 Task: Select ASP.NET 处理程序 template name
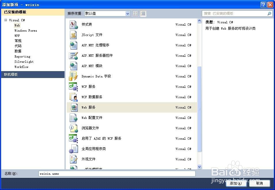point(95,45)
